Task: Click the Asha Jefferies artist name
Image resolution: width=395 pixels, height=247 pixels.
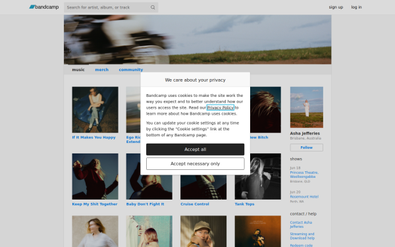Action: 305,133
